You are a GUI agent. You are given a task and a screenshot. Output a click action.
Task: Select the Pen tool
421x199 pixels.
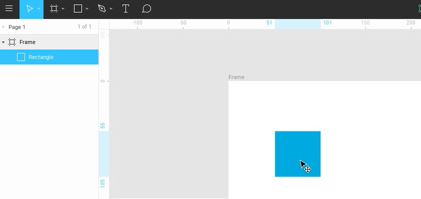102,8
